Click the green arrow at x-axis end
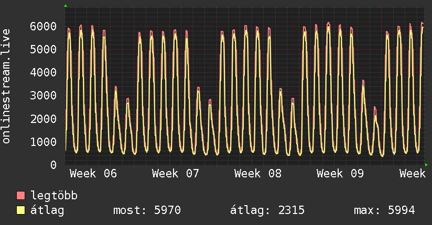The image size is (432, 225). tap(427, 165)
